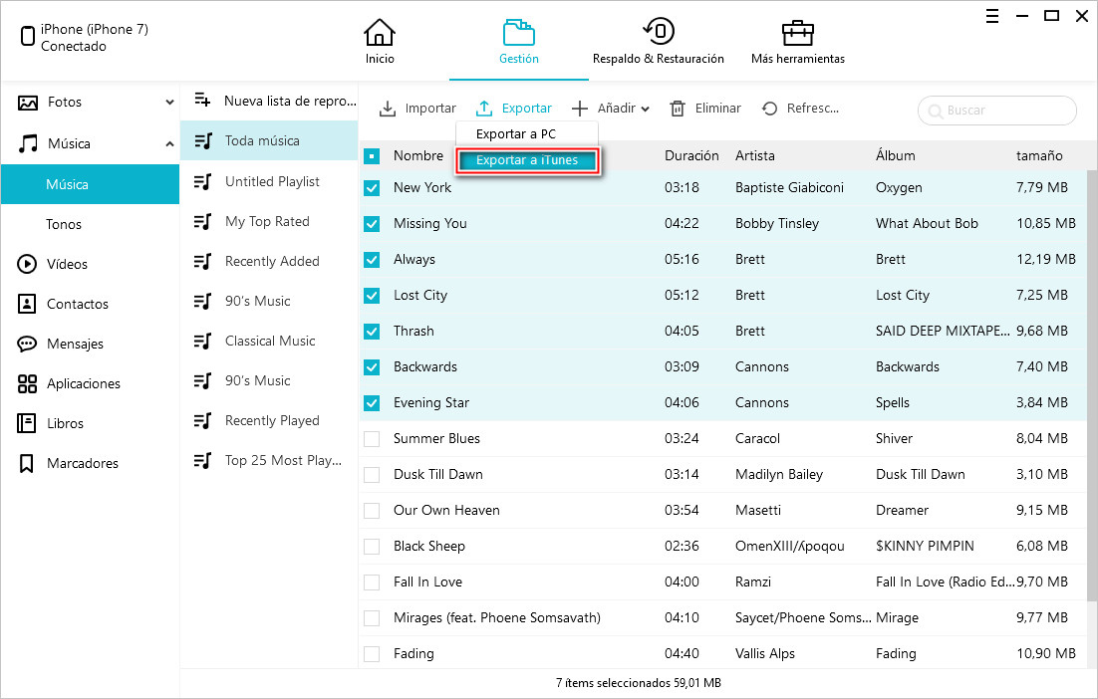Expand the Fotos section chevron
Screen dimensions: 1098x699
click(169, 103)
